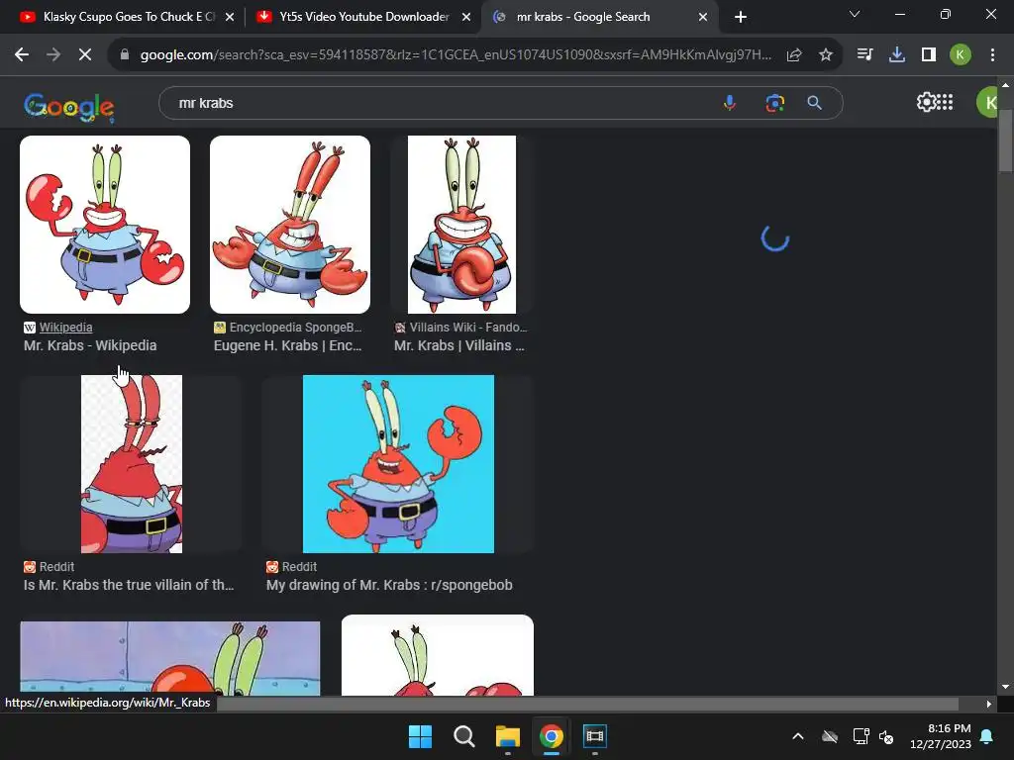
Task: Open the video editor taskbar icon
Action: 594,736
